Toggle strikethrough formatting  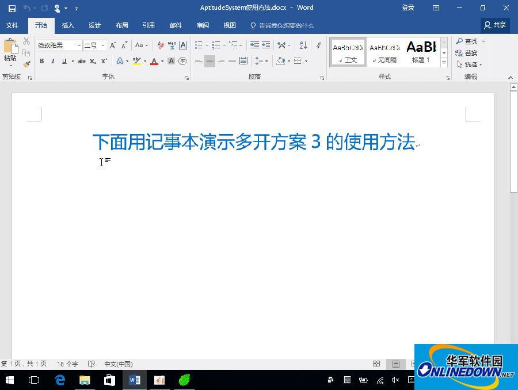point(82,61)
